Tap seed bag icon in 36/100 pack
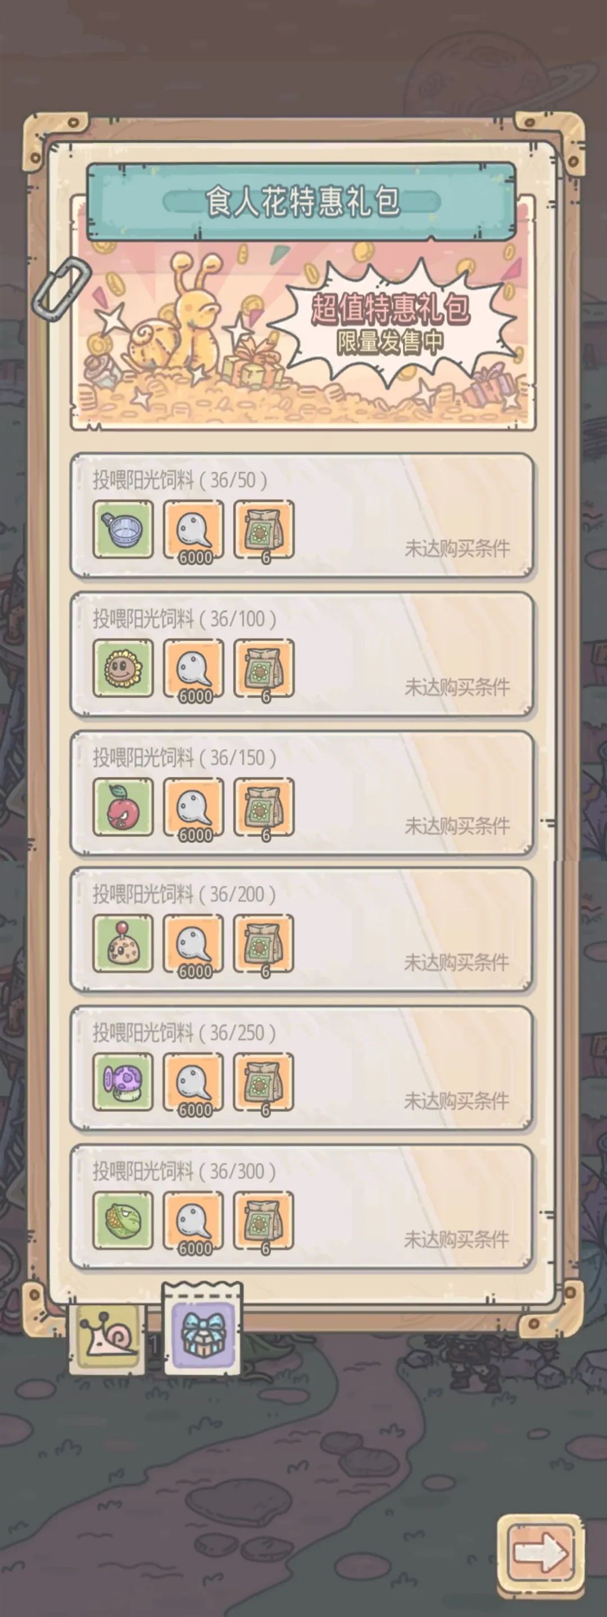 [x=264, y=668]
